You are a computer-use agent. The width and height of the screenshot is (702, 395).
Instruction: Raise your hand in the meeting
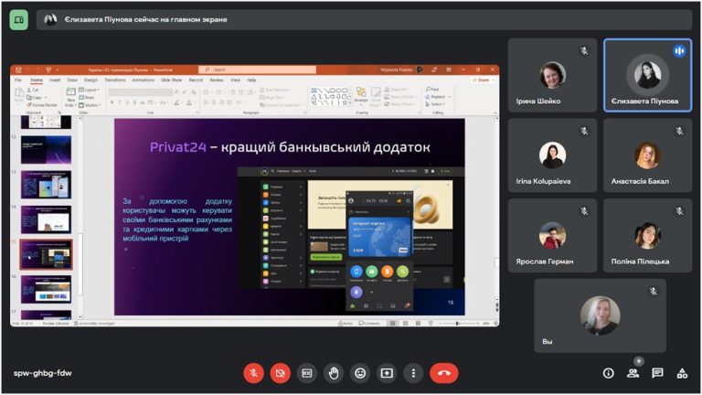click(334, 373)
